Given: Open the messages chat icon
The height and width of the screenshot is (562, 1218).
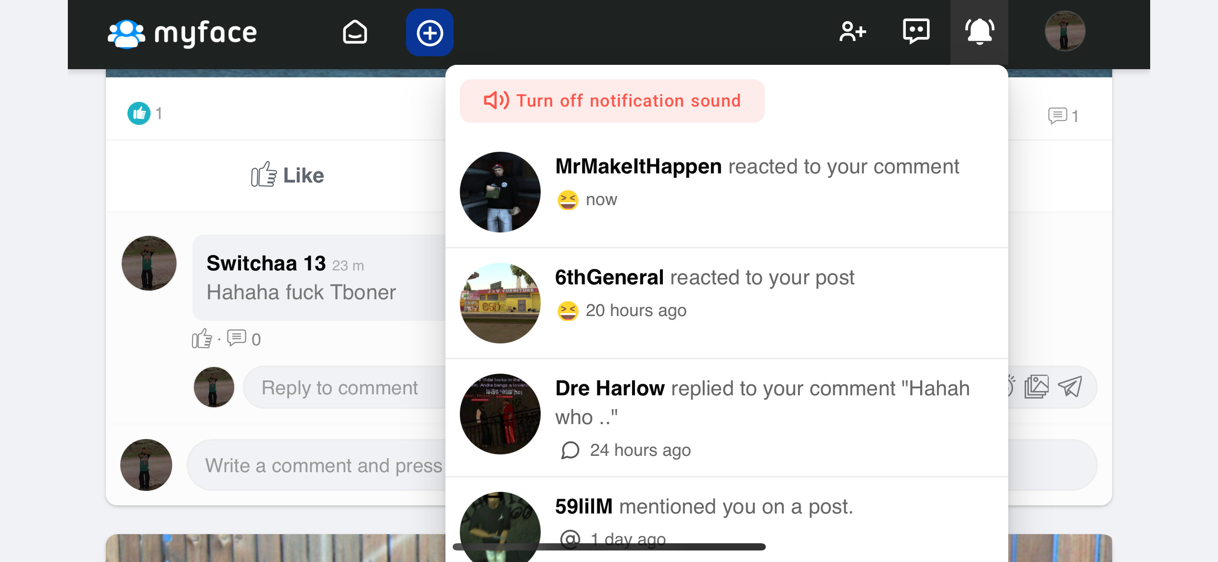Looking at the screenshot, I should [x=916, y=32].
